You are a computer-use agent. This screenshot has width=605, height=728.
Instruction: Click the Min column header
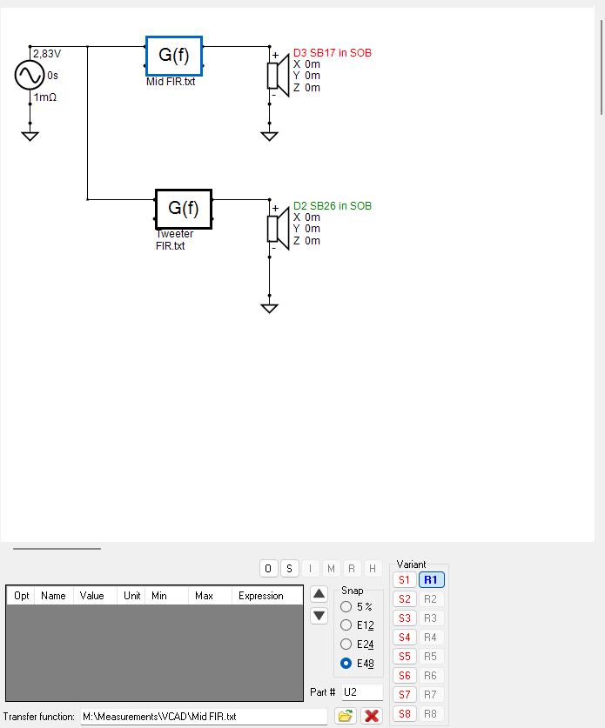pyautogui.click(x=167, y=595)
